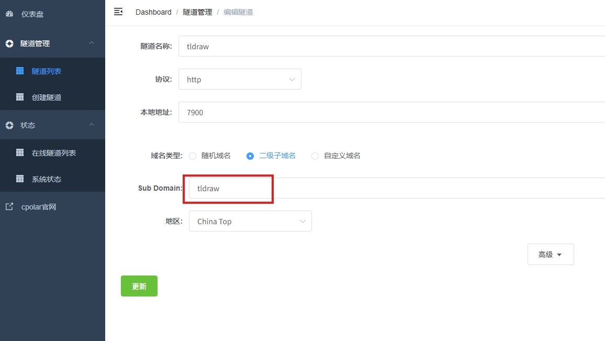605x341 pixels.
Task: Choose the 自定义域名 radio button
Action: pos(315,156)
